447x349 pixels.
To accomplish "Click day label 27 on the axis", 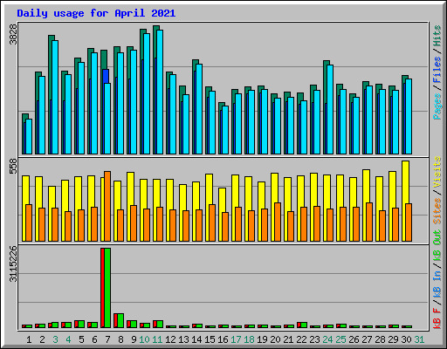I will [x=367, y=339].
